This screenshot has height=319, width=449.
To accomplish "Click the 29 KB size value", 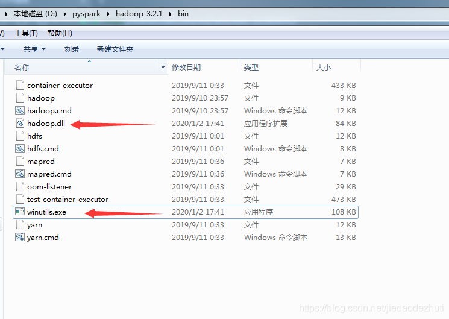I will tap(346, 186).
